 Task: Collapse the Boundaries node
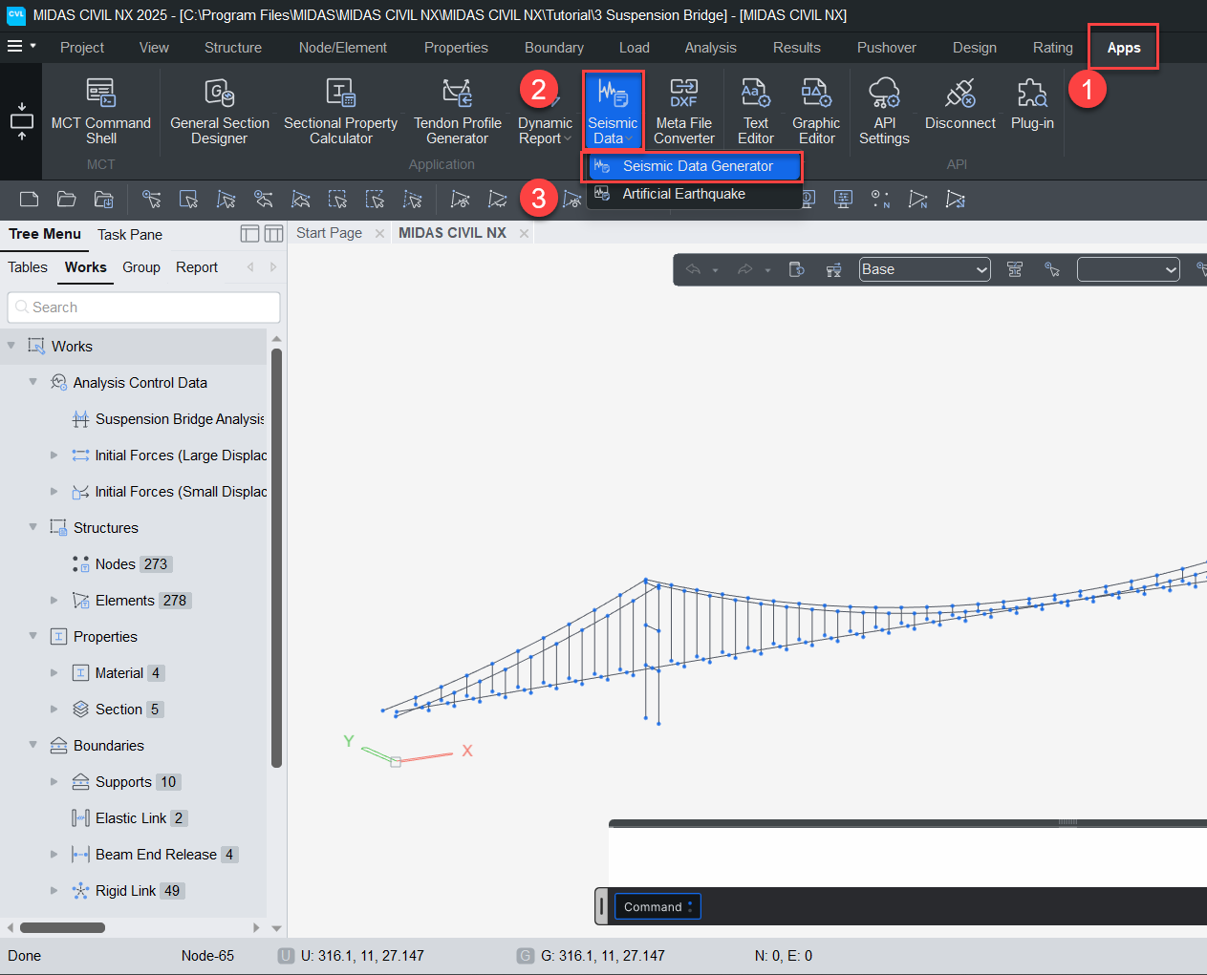tap(32, 745)
